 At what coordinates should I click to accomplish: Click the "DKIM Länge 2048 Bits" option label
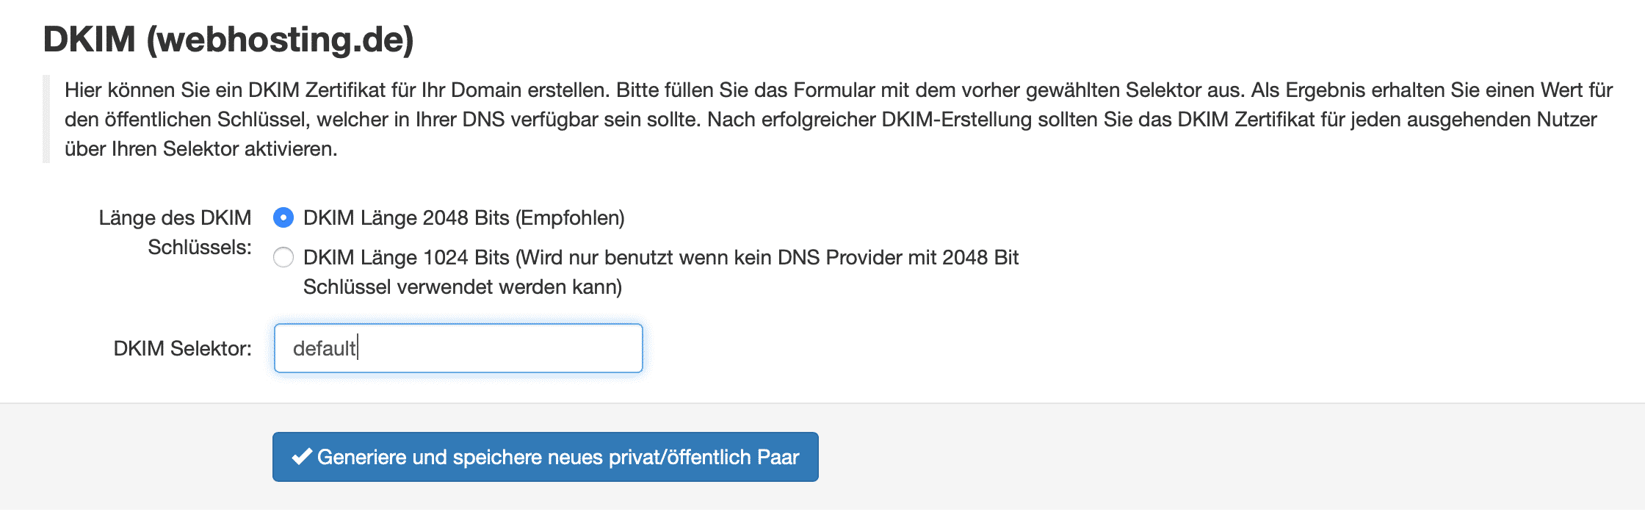coord(406,218)
